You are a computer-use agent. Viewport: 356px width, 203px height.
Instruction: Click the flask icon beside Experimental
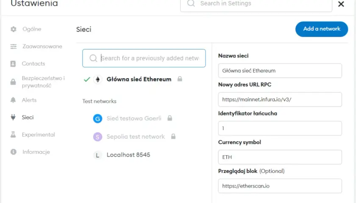coord(13,134)
